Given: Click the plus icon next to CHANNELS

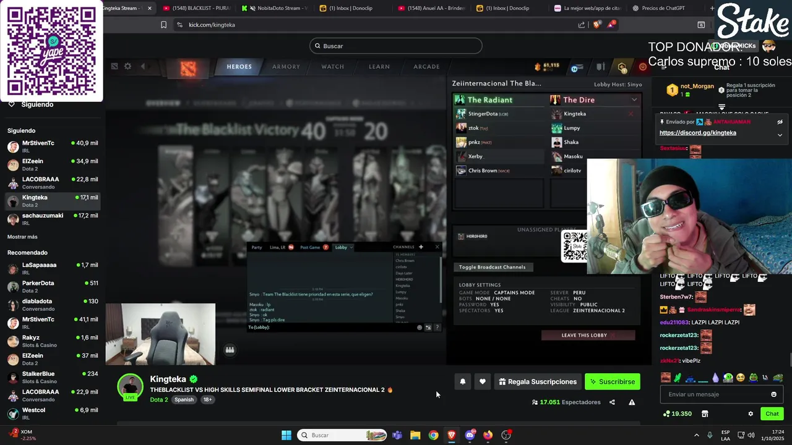Looking at the screenshot, I should [x=421, y=247].
